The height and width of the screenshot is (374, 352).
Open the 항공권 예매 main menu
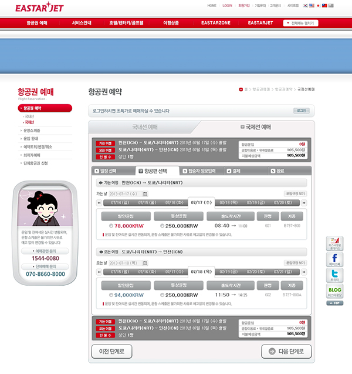point(37,23)
